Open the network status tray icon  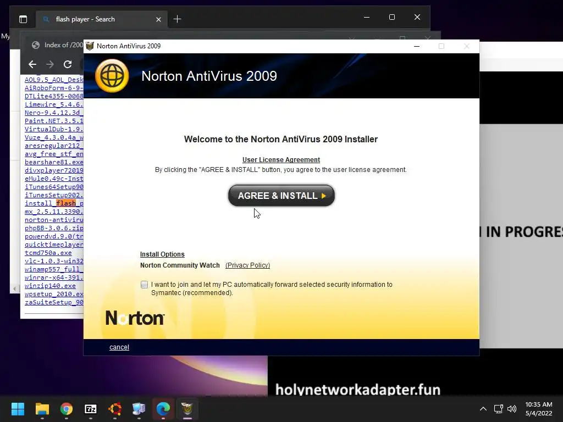[x=498, y=409]
